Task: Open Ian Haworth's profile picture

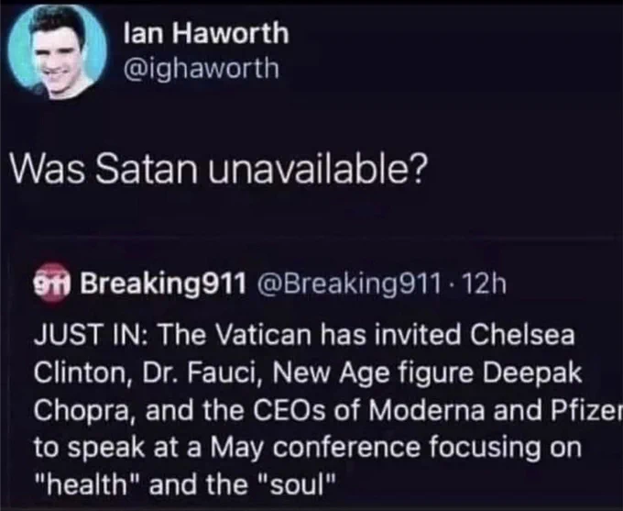Action: pyautogui.click(x=58, y=51)
